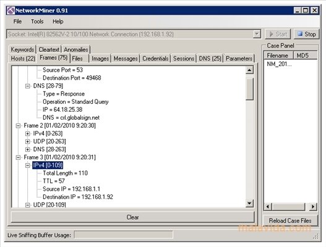The height and width of the screenshot is (247, 326).
Task: Select the 'Source Port = 53' row
Action: pos(62,70)
